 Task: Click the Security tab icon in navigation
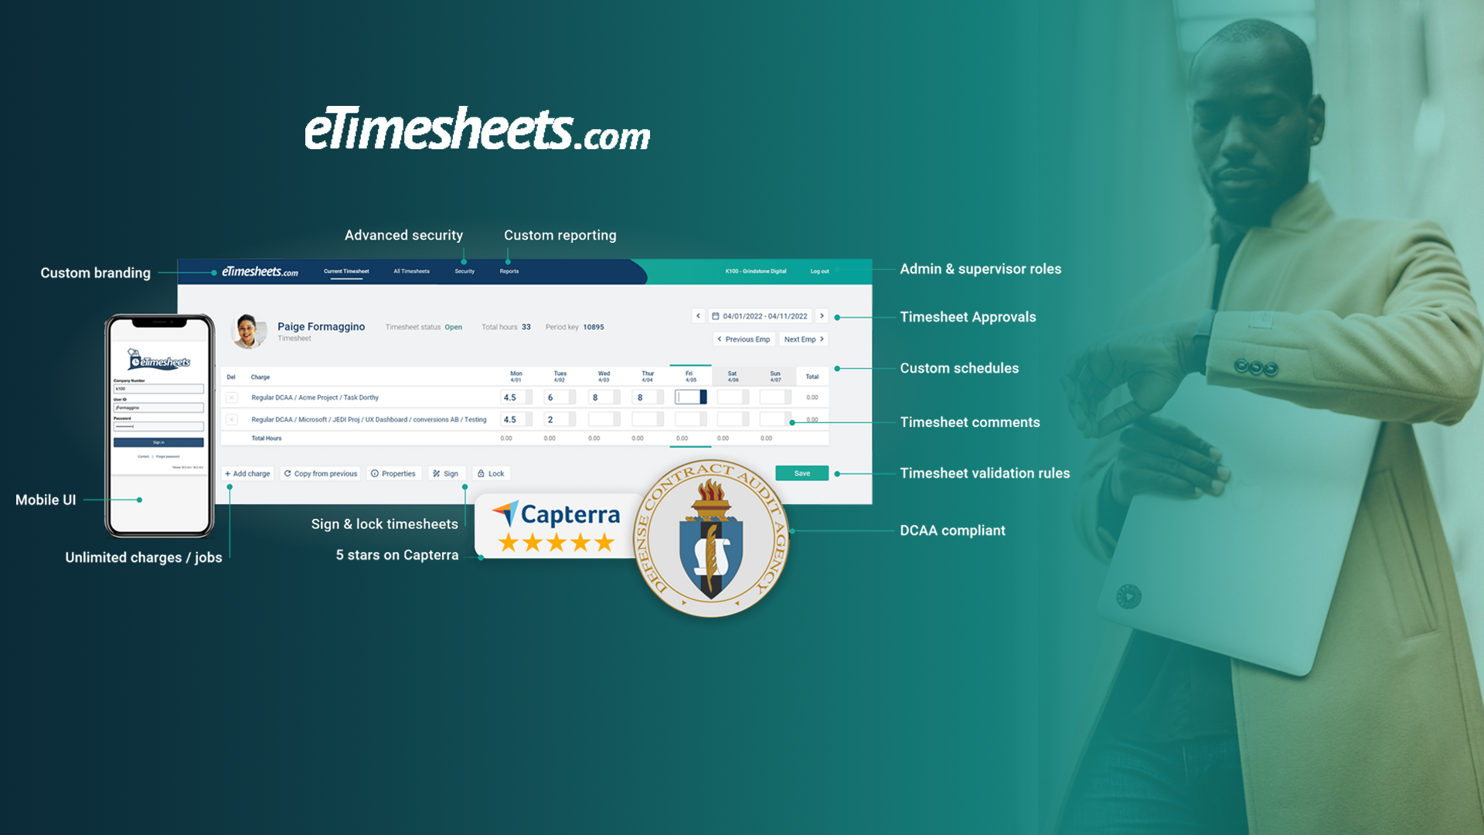point(463,270)
